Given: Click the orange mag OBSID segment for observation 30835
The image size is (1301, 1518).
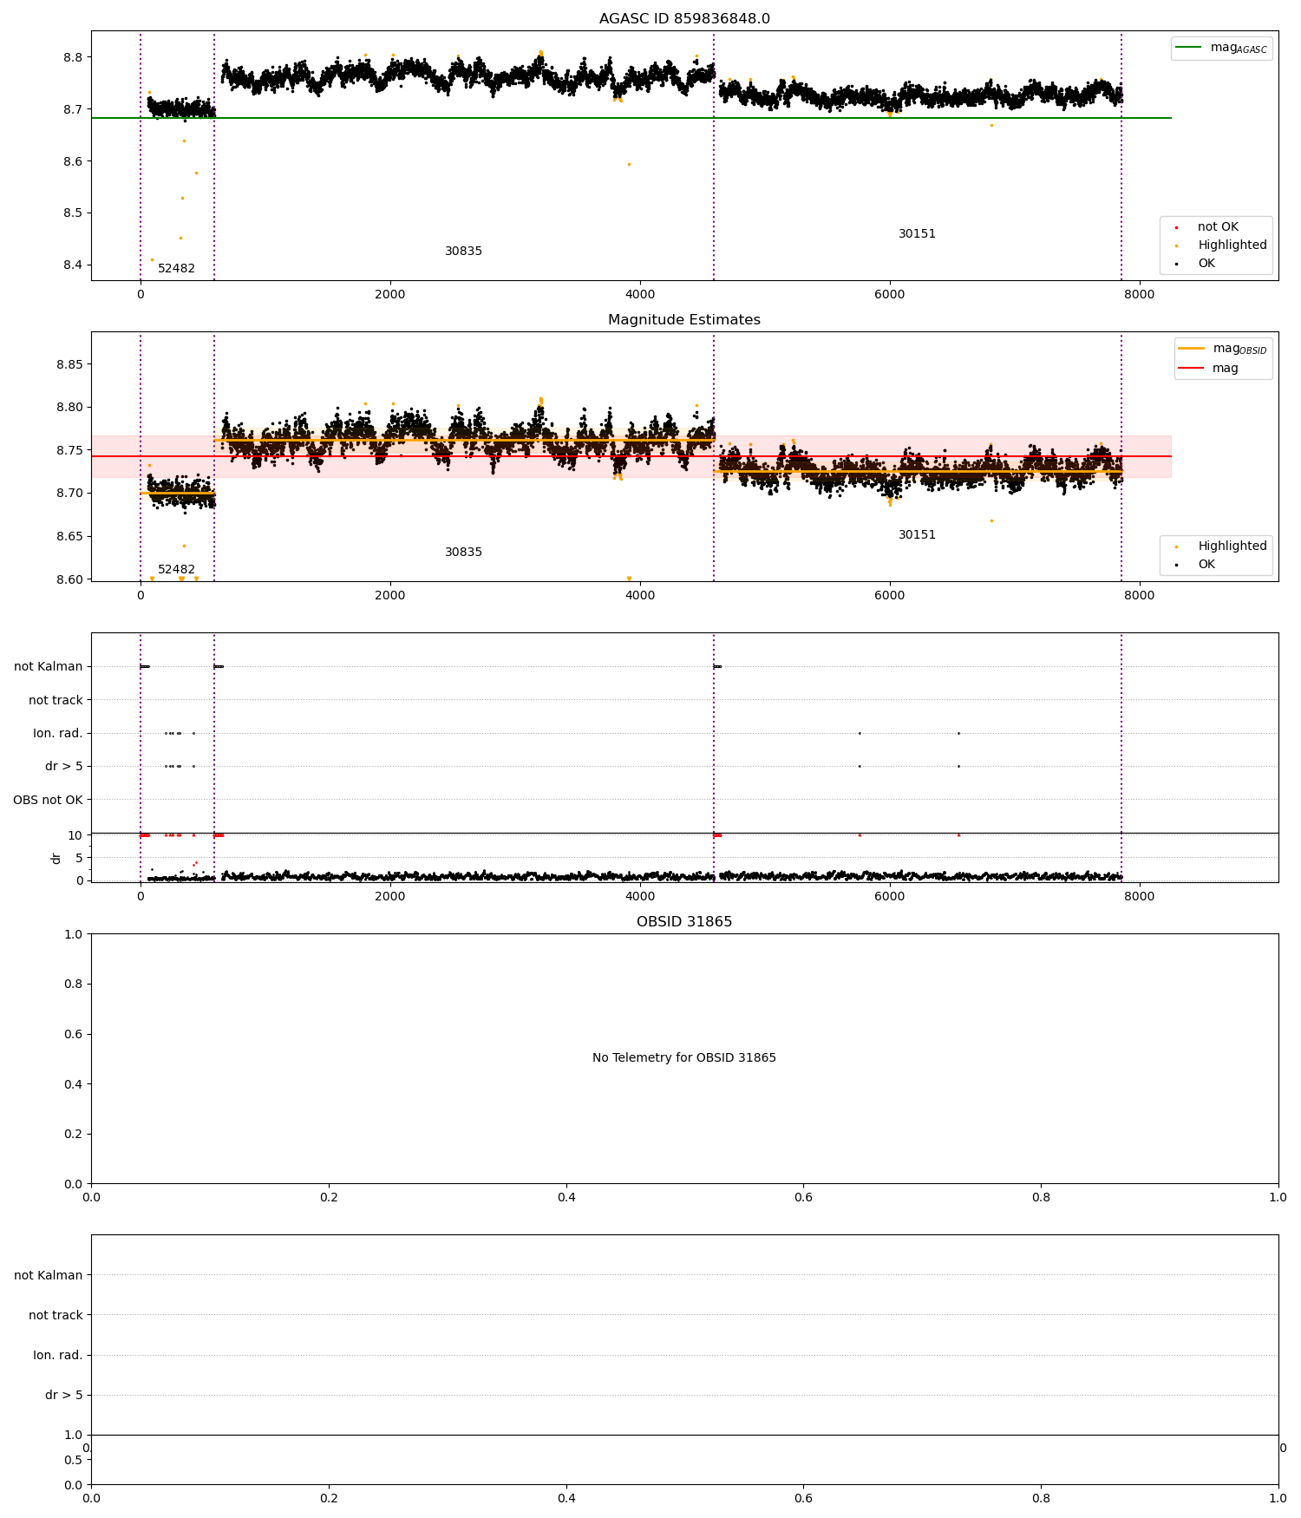Looking at the screenshot, I should (x=464, y=440).
